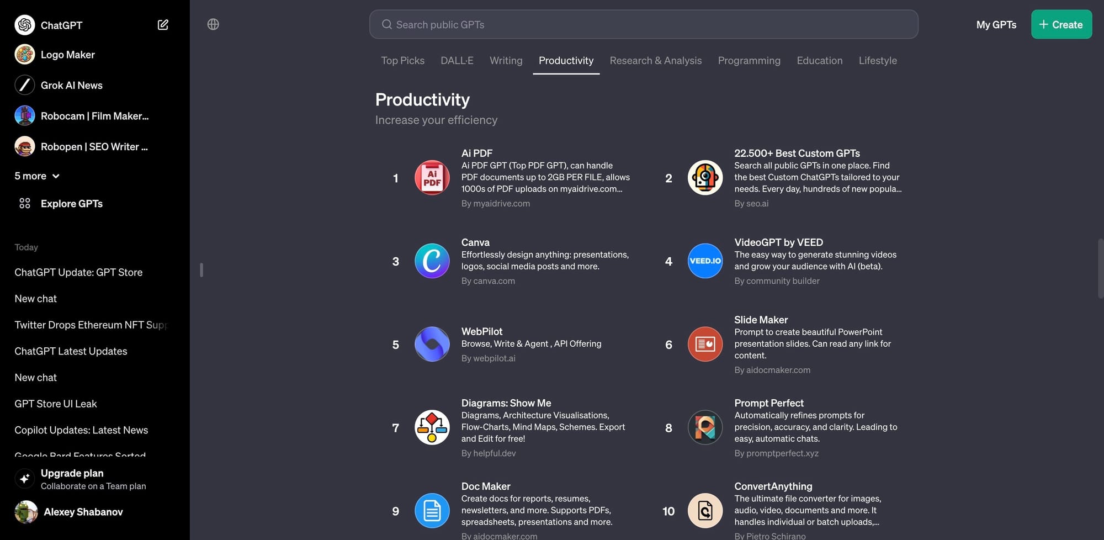Viewport: 1104px width, 540px height.
Task: Open the Ai PDF title
Action: [x=477, y=153]
